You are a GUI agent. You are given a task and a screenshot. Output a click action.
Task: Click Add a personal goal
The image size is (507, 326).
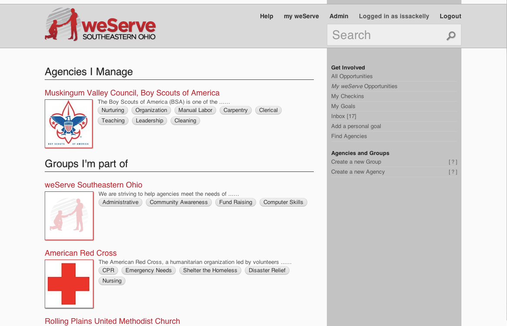pos(356,126)
